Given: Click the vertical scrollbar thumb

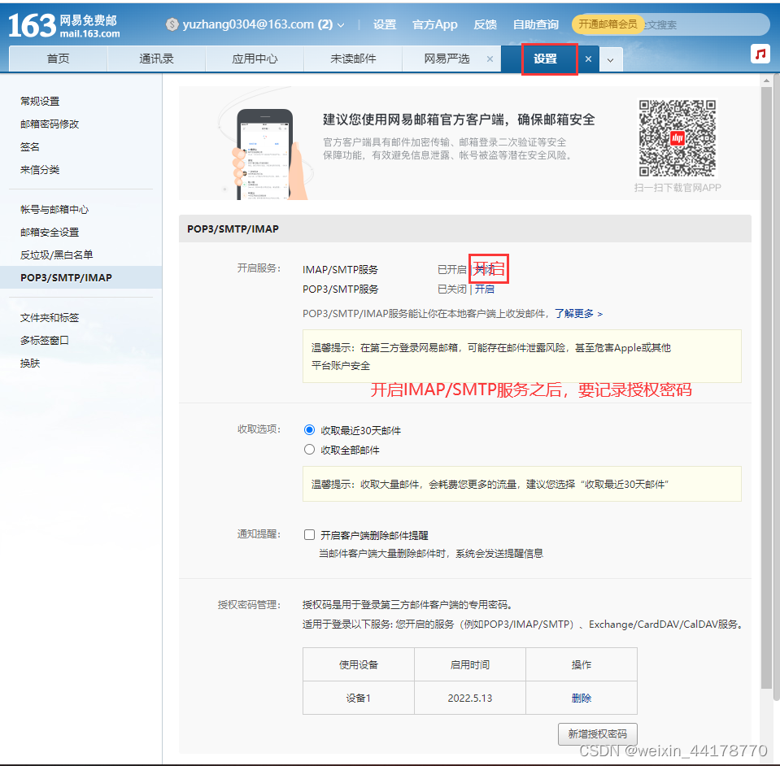Looking at the screenshot, I should pyautogui.click(x=766, y=388).
